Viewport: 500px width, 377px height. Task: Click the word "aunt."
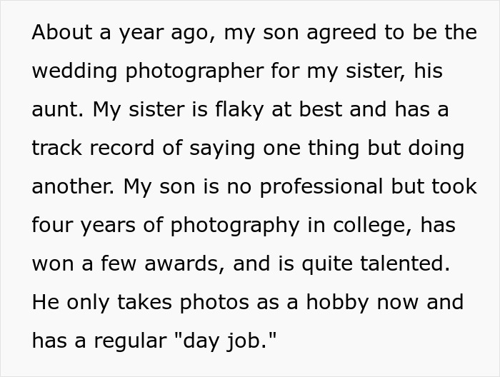56,110
